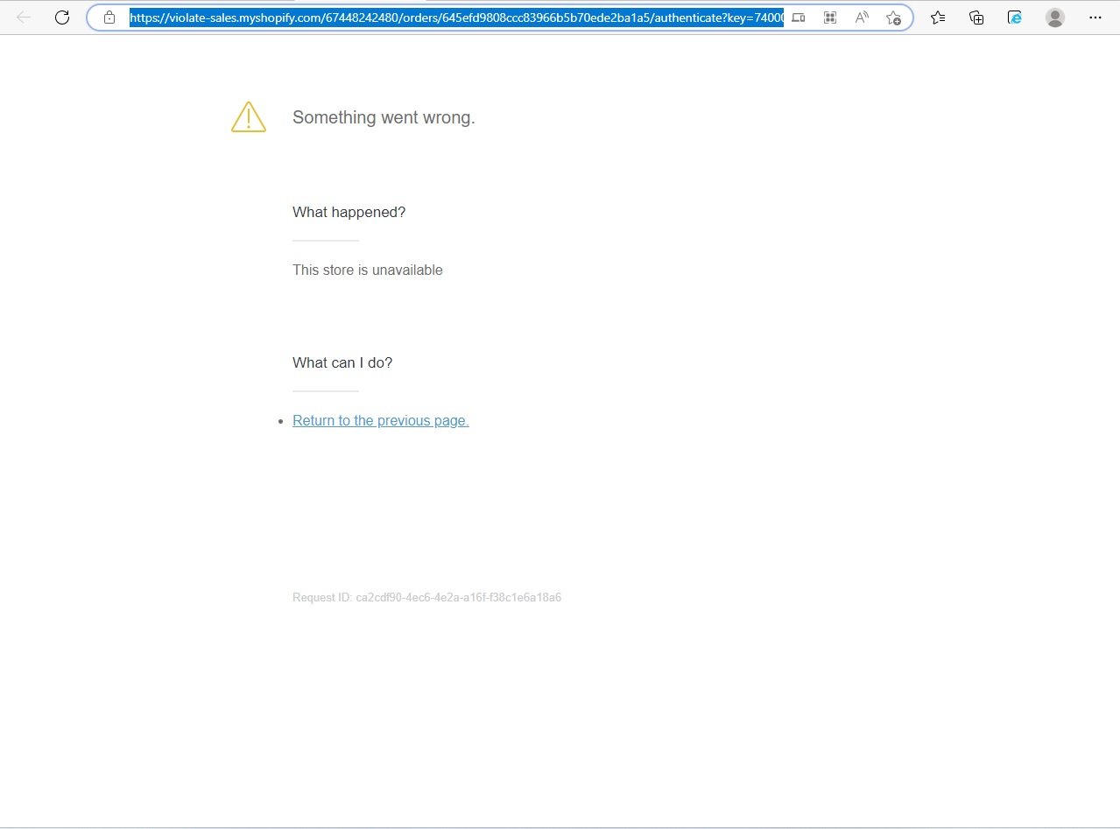Follow the 'Return to the previous page' link
The image size is (1120, 829).
pyautogui.click(x=380, y=421)
